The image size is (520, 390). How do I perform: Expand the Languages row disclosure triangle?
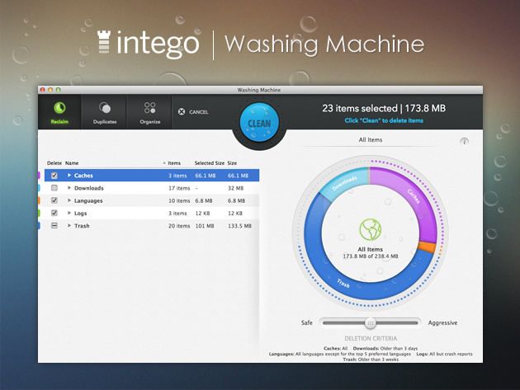69,200
